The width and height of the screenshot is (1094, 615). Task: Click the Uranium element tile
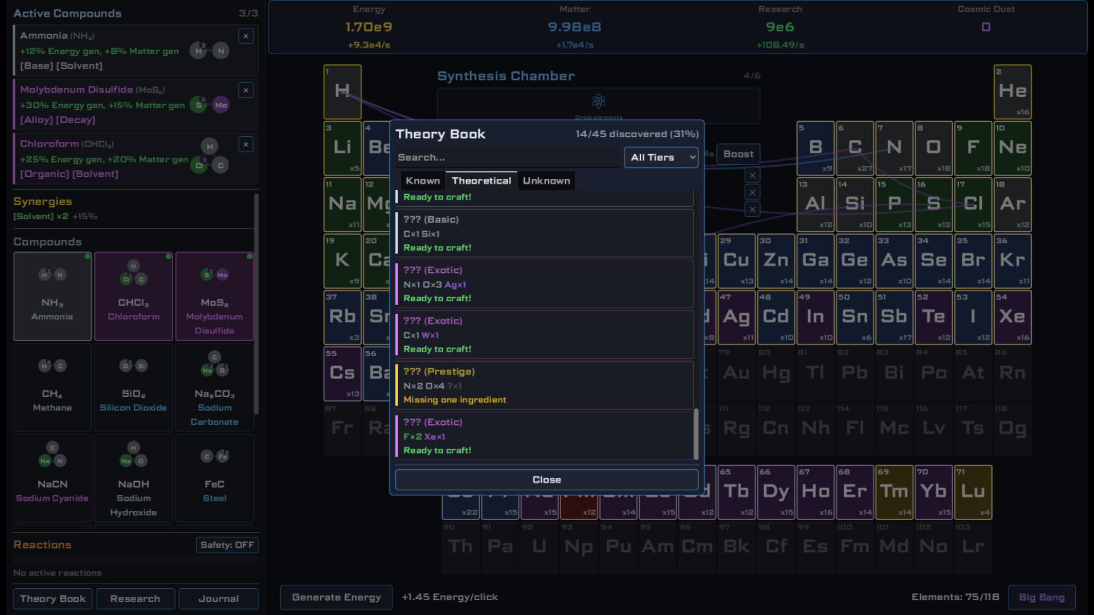539,546
